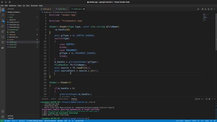The image size is (217, 122).
Task: Switch to the PROBLEMS panel tab
Action: click(45, 99)
